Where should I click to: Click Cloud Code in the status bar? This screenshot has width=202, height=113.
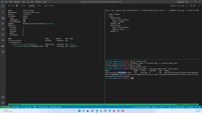[x=43, y=107]
